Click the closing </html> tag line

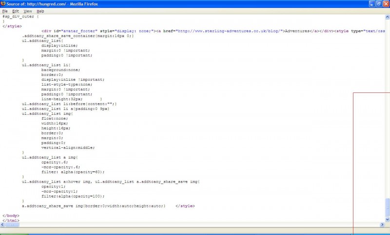(x=11, y=220)
